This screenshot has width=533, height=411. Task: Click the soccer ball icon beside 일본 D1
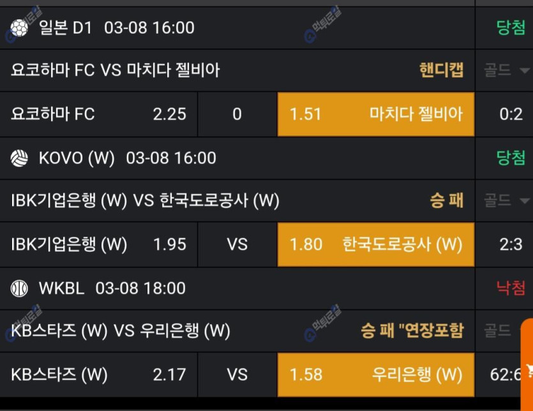pyautogui.click(x=19, y=28)
